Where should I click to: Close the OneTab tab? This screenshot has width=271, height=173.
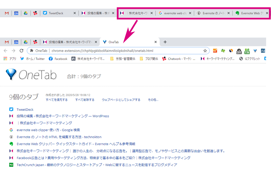pyautogui.click(x=156, y=42)
